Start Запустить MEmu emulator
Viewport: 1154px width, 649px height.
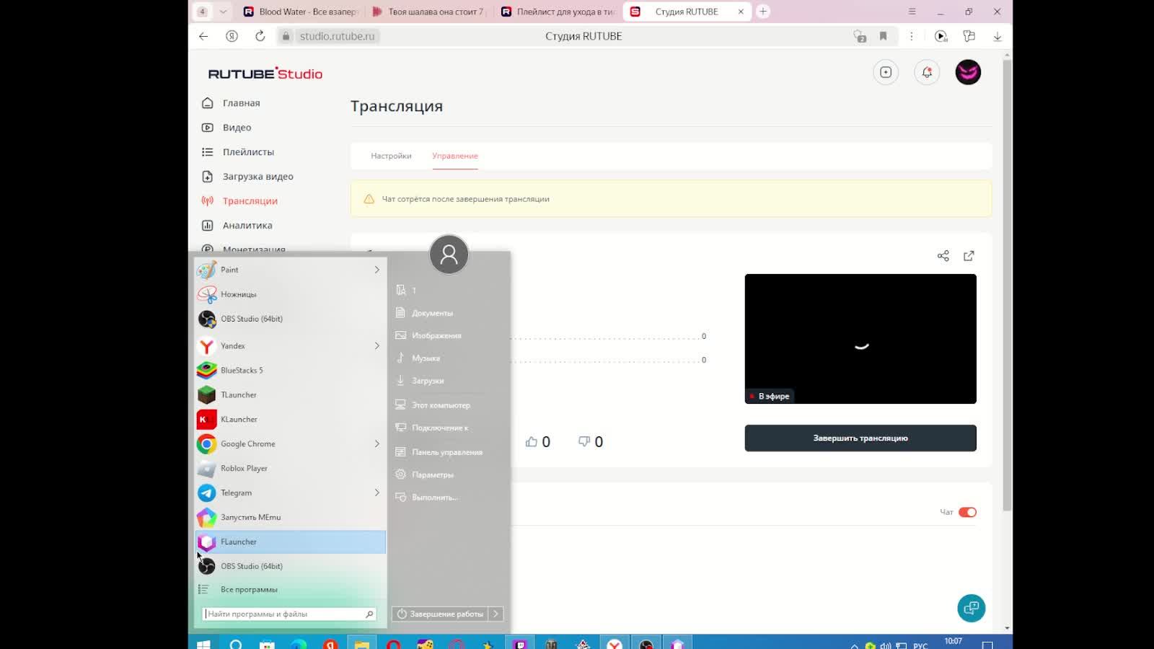point(290,518)
